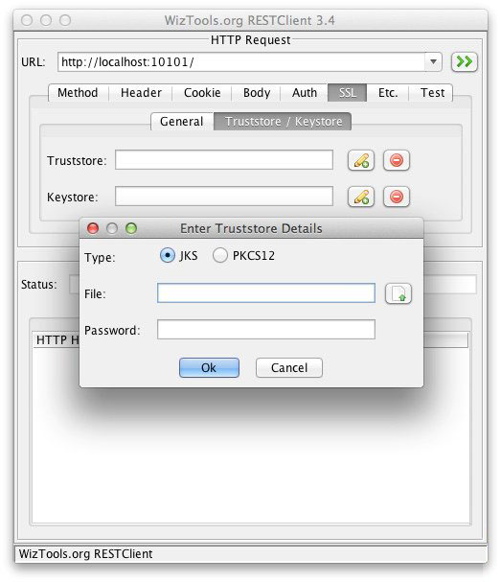Image resolution: width=501 pixels, height=582 pixels.
Task: Click the Keystore edit pencil icon
Action: (361, 197)
